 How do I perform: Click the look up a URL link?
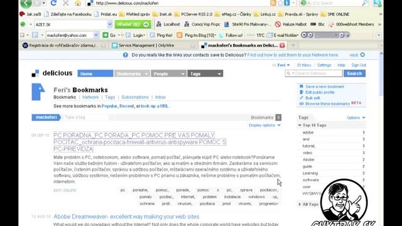point(155,106)
